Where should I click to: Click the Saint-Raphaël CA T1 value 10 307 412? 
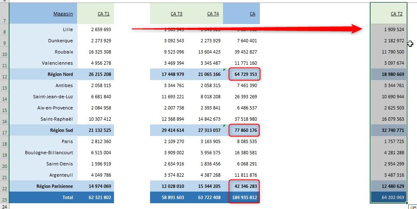tap(96, 119)
